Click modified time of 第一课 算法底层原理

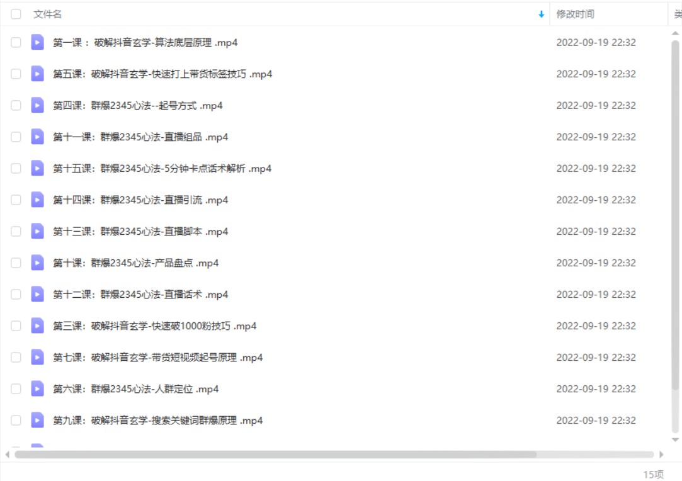tap(596, 43)
